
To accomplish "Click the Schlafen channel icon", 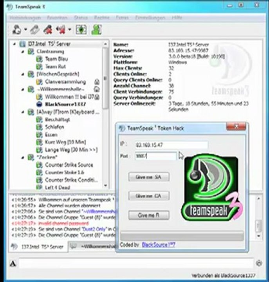I will (x=39, y=127).
